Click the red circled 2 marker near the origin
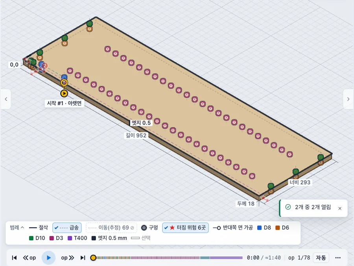Screen dimensions: 354x266 coord(45,66)
